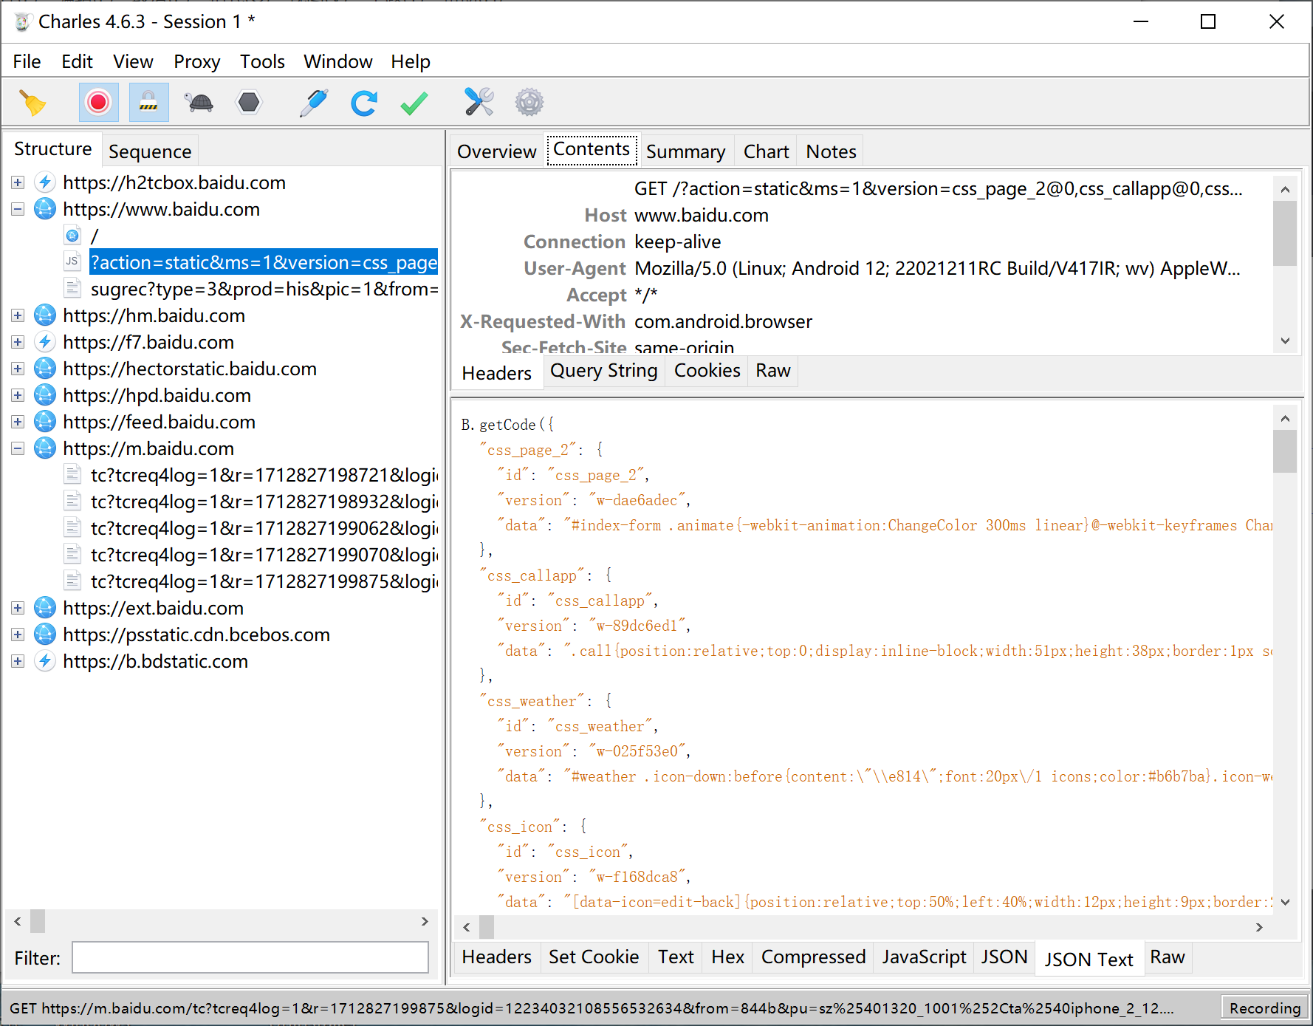Click the Repeat request refresh icon
Screen dimensions: 1313x1026
(x=363, y=103)
